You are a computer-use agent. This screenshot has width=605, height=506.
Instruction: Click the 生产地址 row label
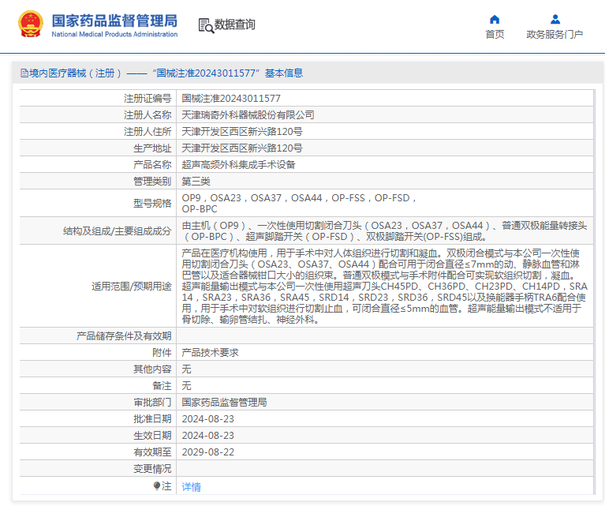click(152, 148)
